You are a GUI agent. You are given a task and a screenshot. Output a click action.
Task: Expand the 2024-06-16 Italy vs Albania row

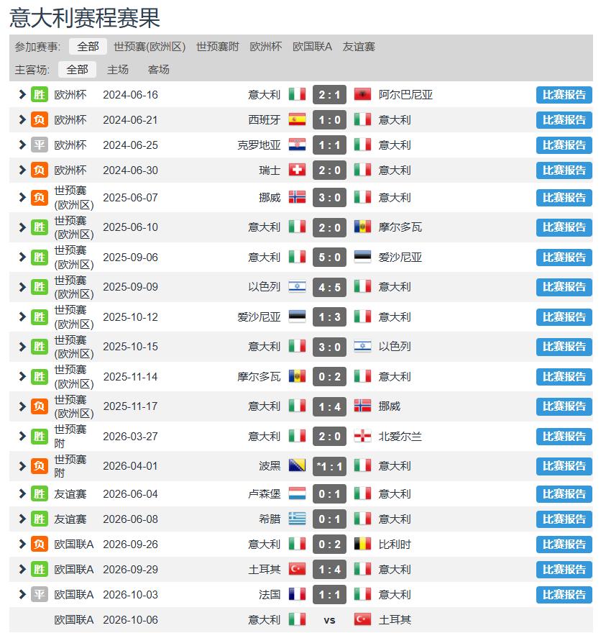pyautogui.click(x=22, y=94)
